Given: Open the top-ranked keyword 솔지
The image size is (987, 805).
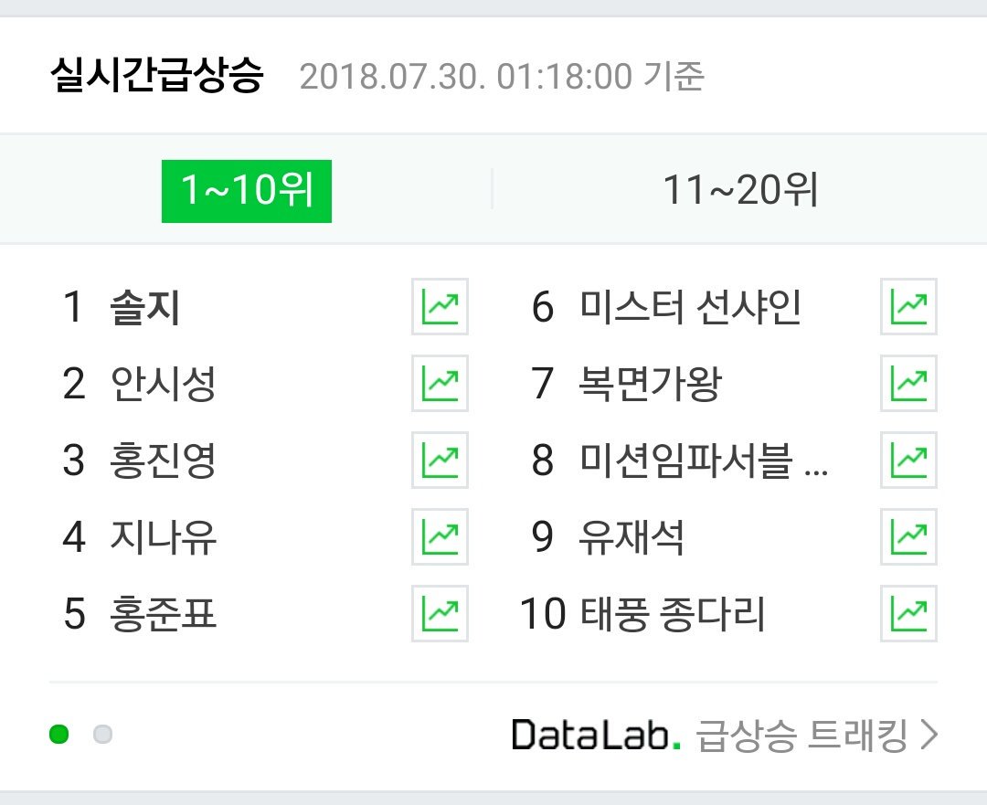Looking at the screenshot, I should (x=144, y=308).
